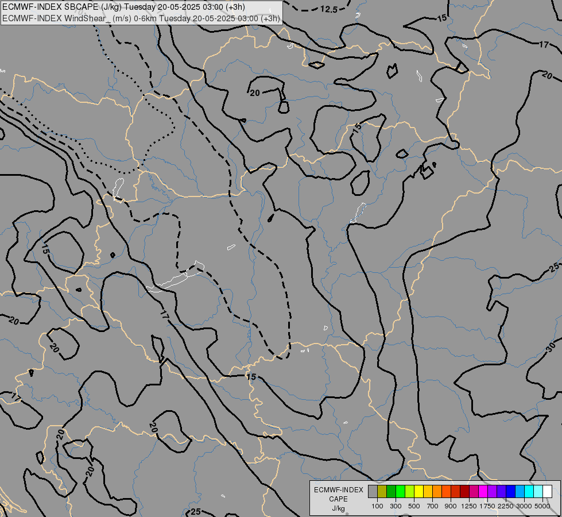Screen dimensions: 562x517
Task: Click the legend value 300
Action: [x=396, y=506]
